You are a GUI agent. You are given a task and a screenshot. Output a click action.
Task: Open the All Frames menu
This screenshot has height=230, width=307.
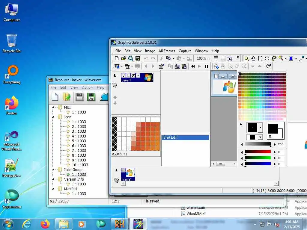point(167,51)
